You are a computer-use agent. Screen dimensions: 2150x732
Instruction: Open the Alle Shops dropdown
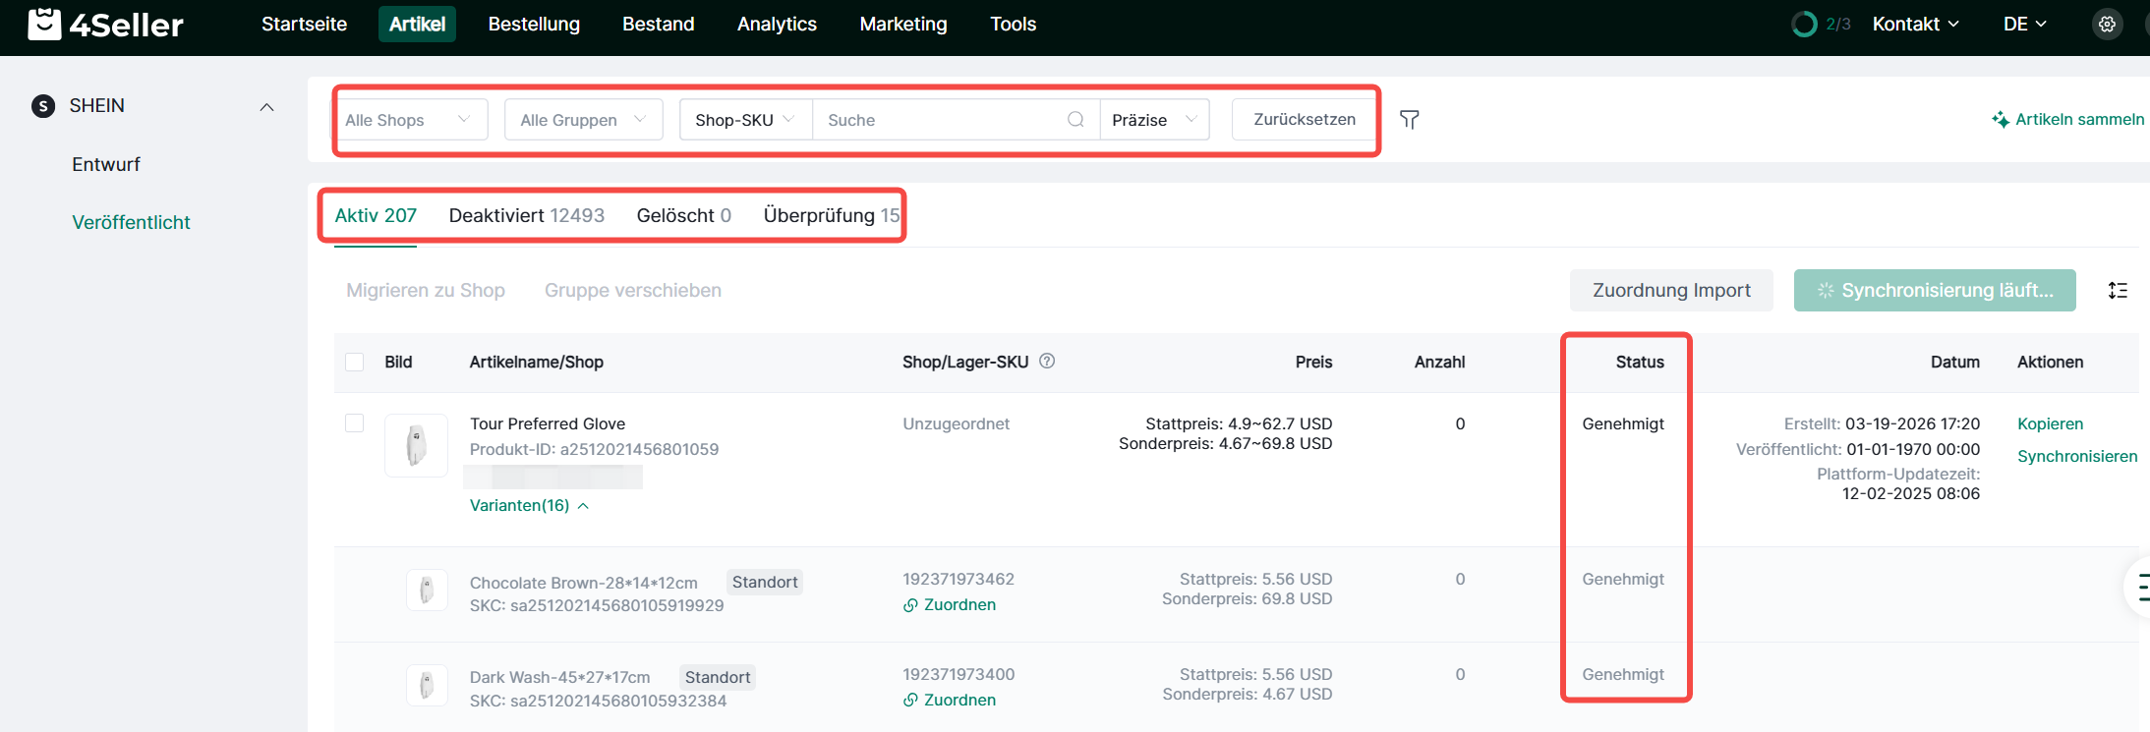click(x=408, y=120)
